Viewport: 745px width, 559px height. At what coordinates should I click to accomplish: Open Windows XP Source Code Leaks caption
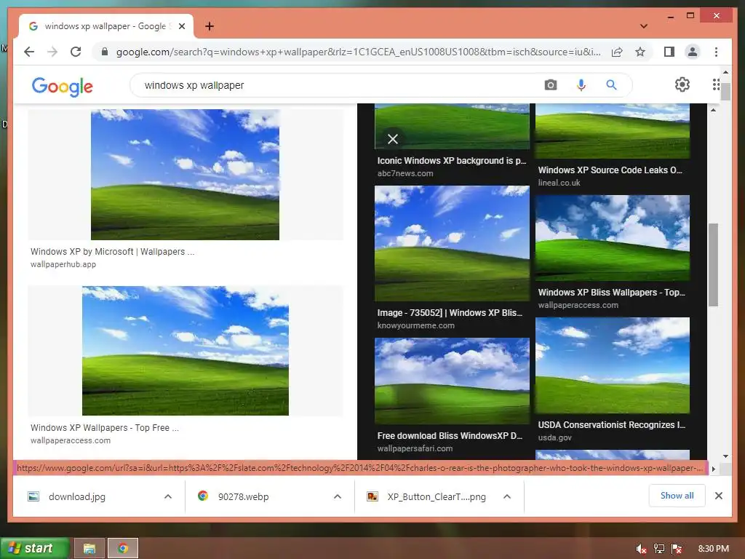tap(610, 170)
